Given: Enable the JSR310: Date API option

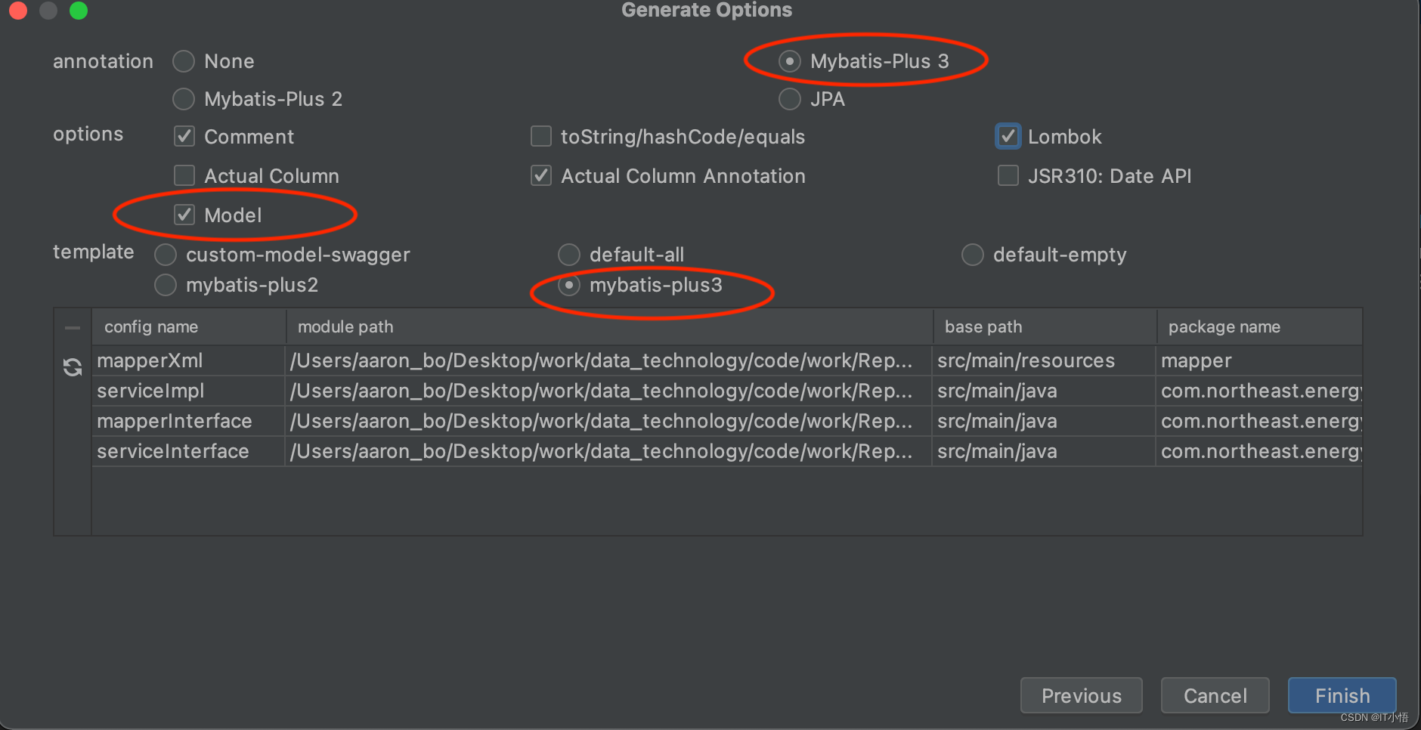Looking at the screenshot, I should 1008,176.
